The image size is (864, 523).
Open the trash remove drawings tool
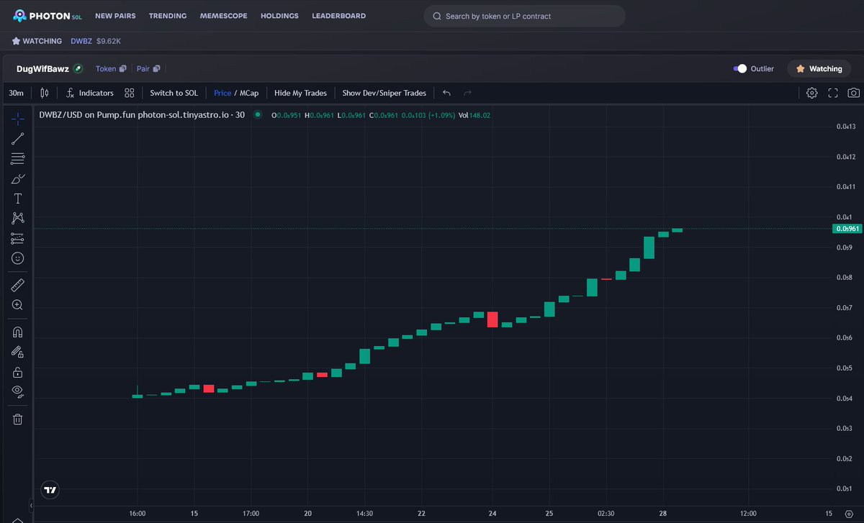18,419
